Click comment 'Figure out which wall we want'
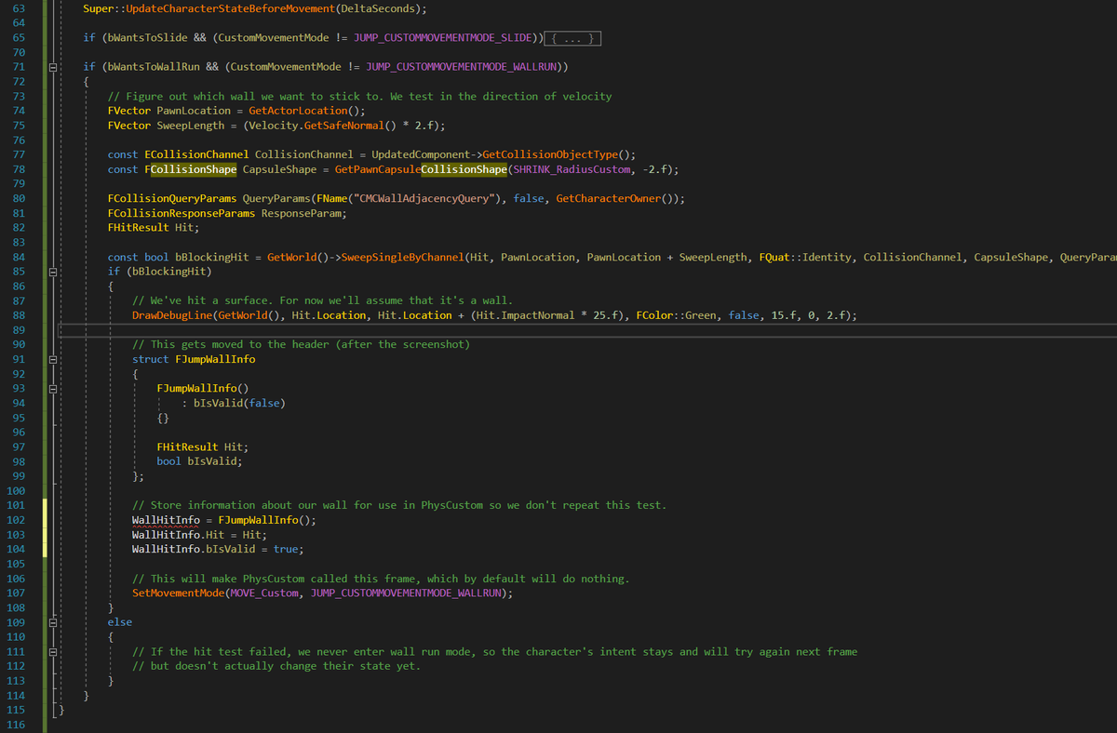1117x733 pixels. [360, 97]
